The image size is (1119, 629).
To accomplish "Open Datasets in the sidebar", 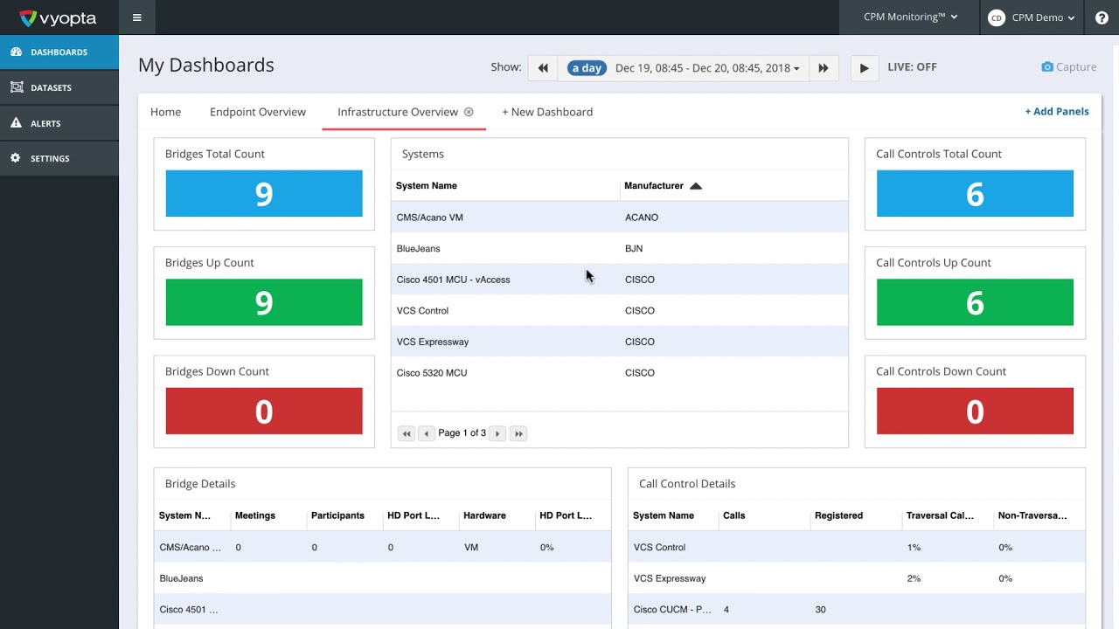I will pos(59,87).
